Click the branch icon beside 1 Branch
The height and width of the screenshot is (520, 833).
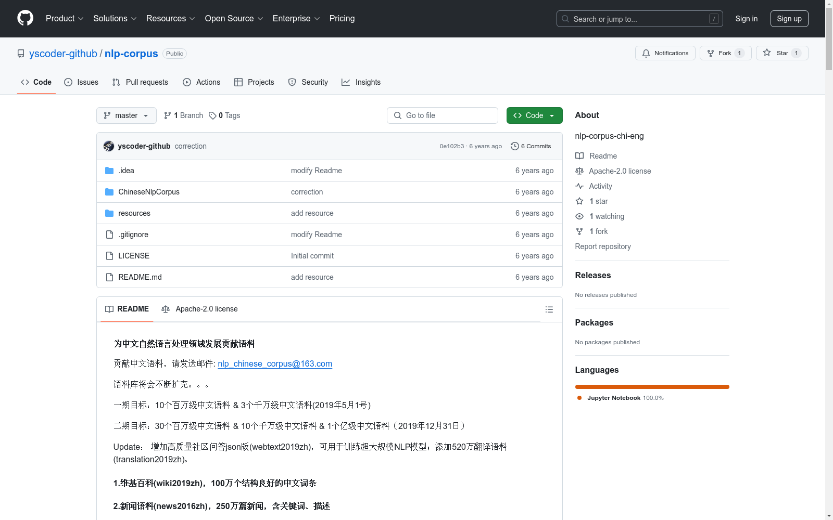click(x=168, y=115)
